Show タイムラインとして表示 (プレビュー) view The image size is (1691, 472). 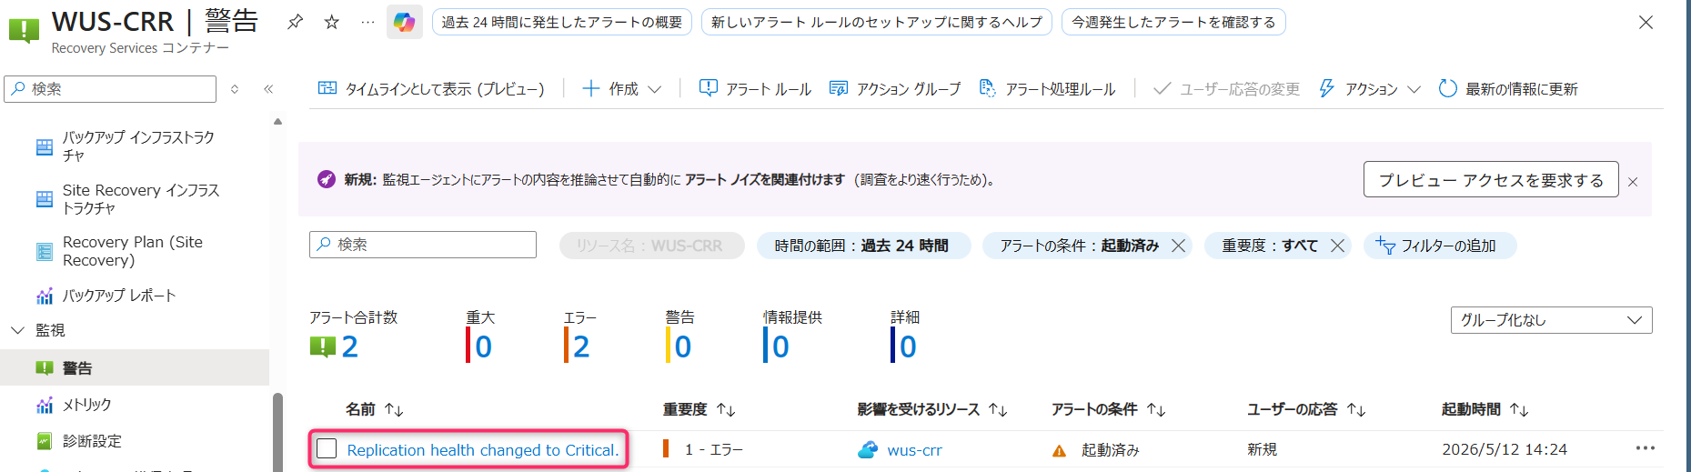431,89
